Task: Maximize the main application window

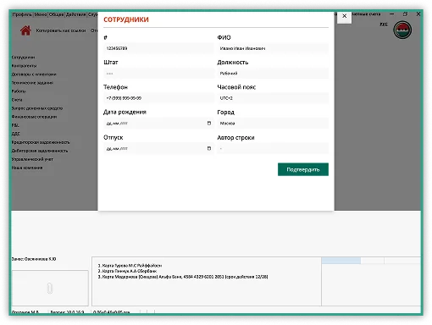Action: (x=405, y=14)
